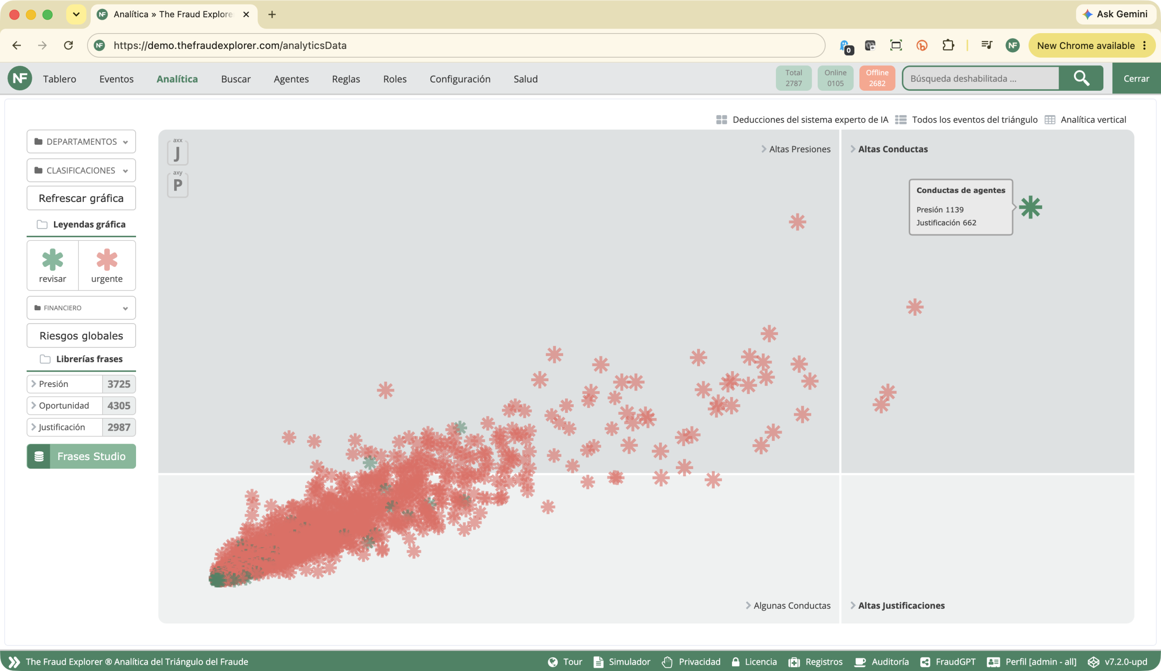Click Riesgos globales button

[x=81, y=336]
